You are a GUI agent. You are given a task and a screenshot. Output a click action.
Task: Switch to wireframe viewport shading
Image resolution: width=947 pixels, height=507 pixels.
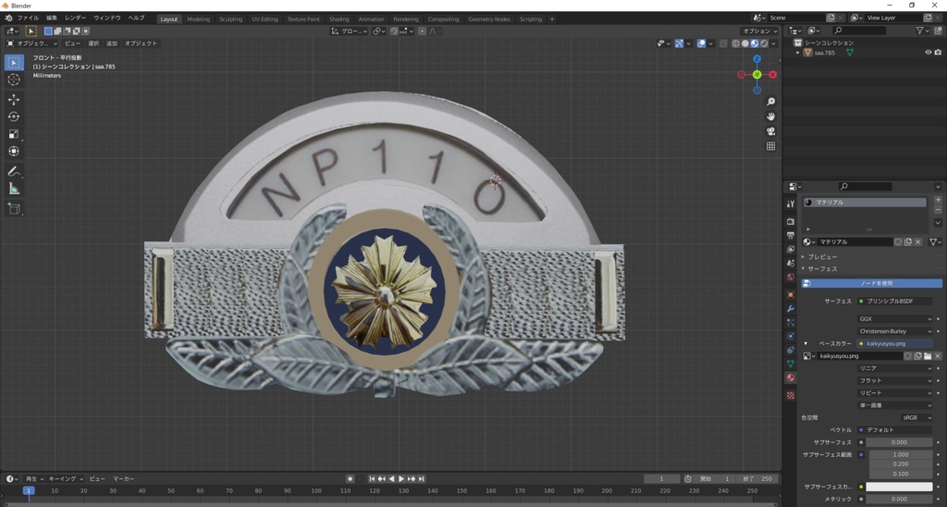pos(735,43)
